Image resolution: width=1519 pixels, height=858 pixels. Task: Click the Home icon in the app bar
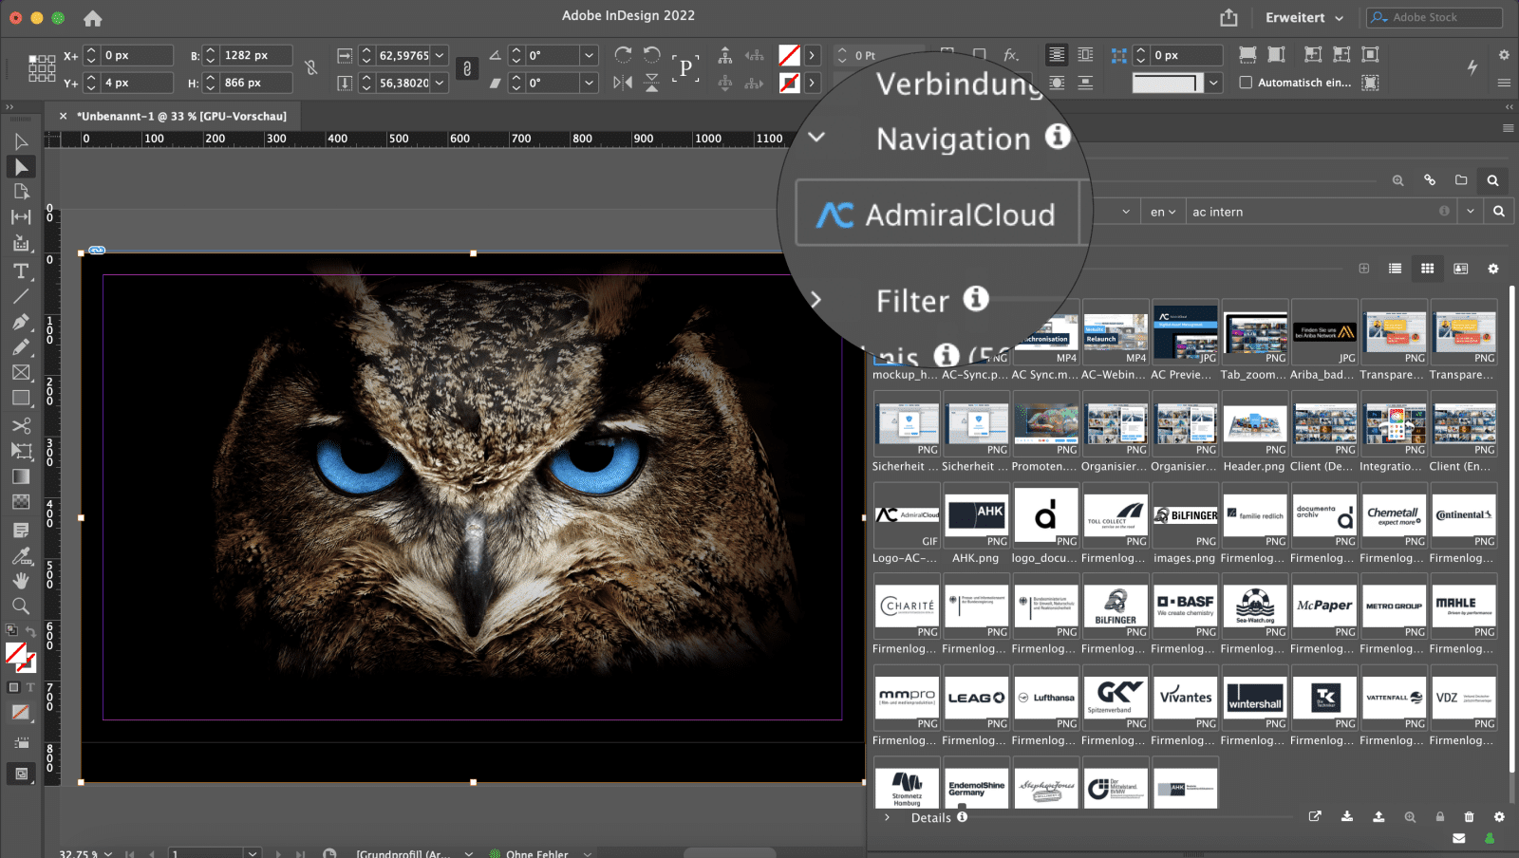93,18
